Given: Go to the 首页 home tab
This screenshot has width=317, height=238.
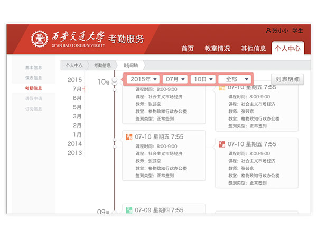Looking at the screenshot, I should point(188,49).
